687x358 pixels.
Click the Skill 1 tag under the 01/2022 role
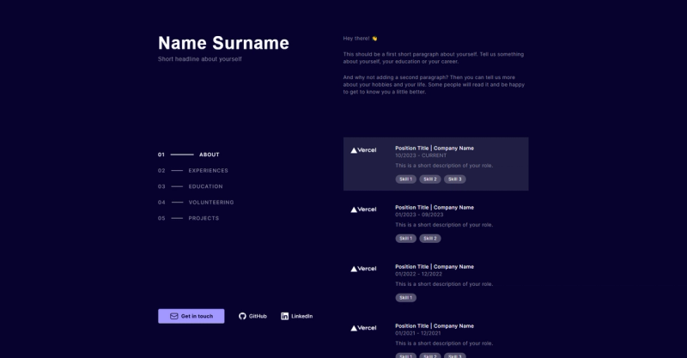405,298
